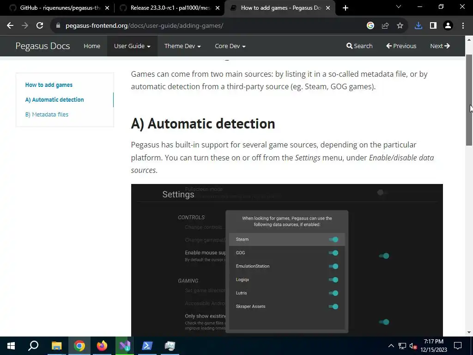Open PowerShell from the taskbar
The image size is (473, 355).
click(x=147, y=346)
